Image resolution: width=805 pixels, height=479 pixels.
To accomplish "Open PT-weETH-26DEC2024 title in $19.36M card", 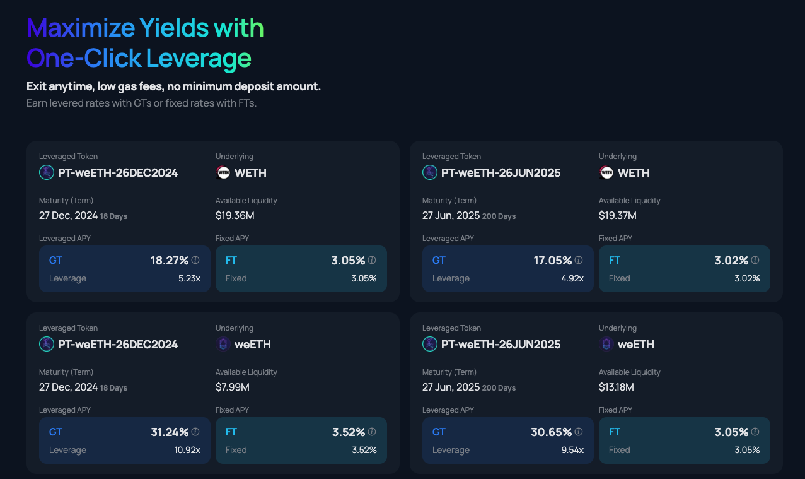I will (118, 173).
